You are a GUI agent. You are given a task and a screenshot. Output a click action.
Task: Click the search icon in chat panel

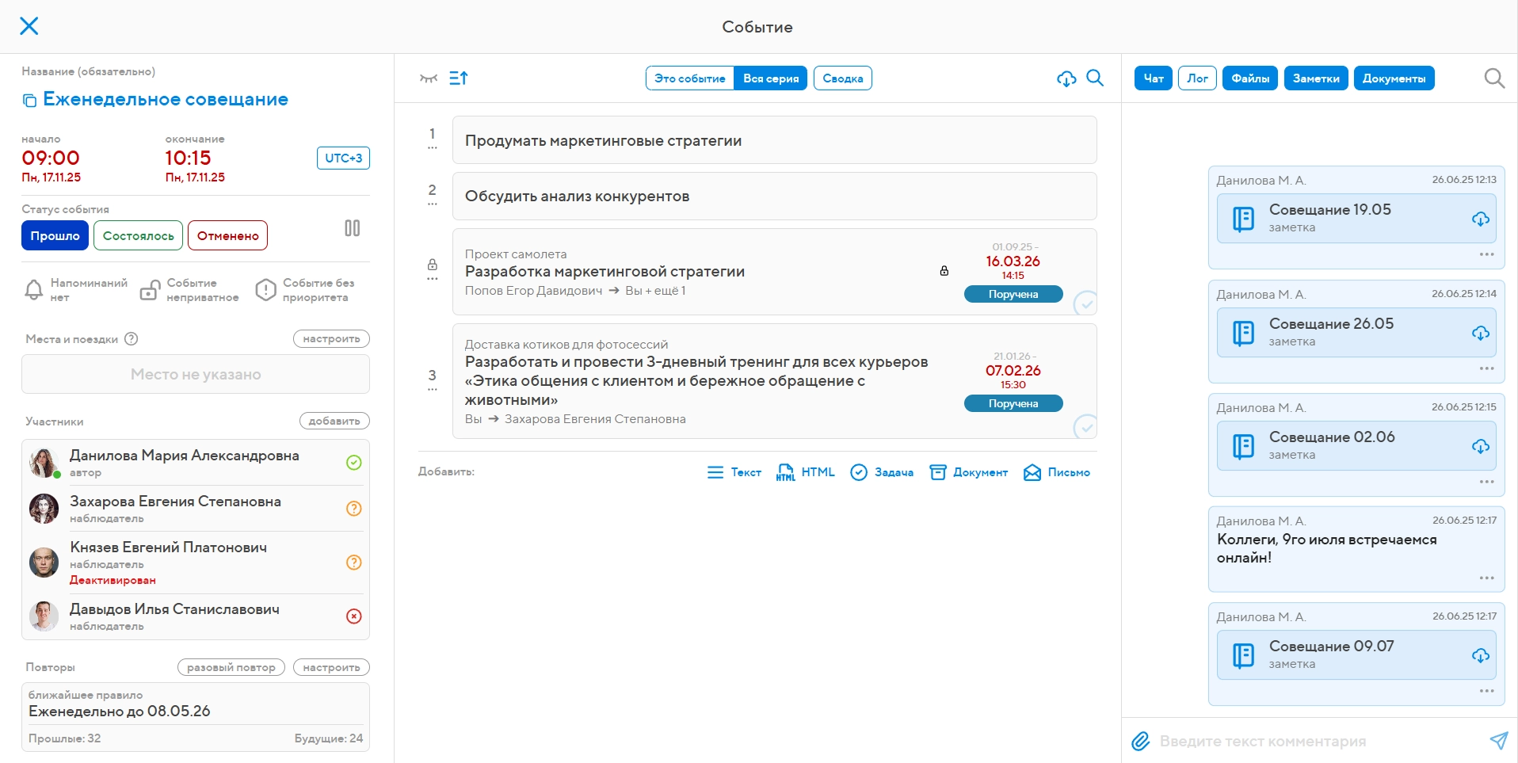coord(1494,78)
